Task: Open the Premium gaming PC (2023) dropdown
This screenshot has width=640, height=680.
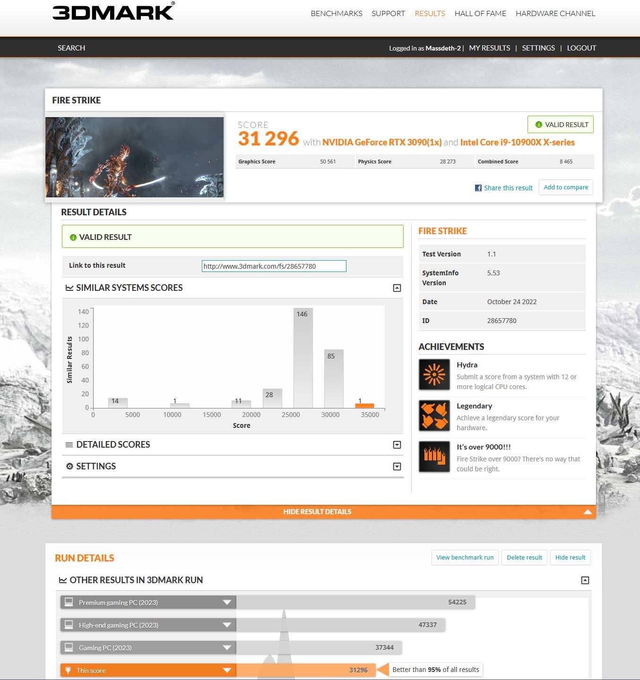Action: coord(227,602)
